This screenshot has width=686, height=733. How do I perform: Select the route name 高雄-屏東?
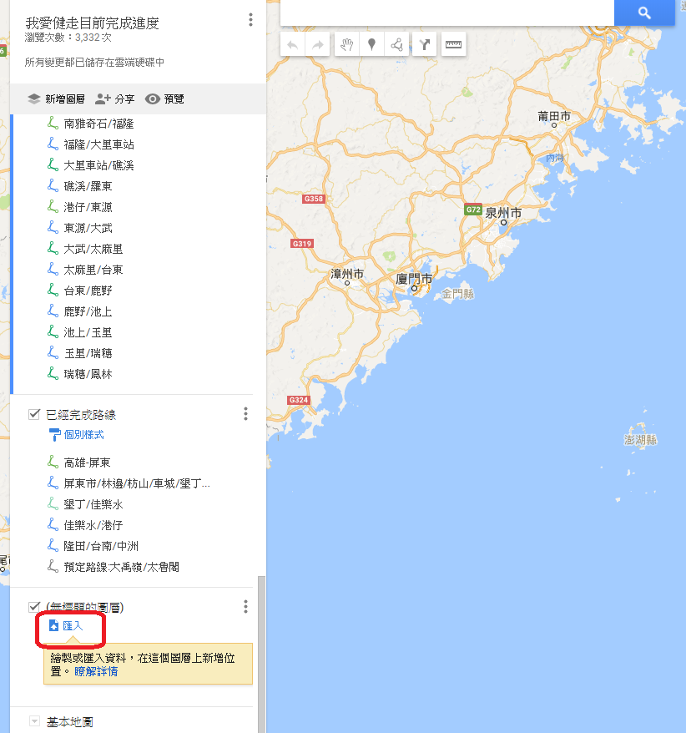[87, 463]
